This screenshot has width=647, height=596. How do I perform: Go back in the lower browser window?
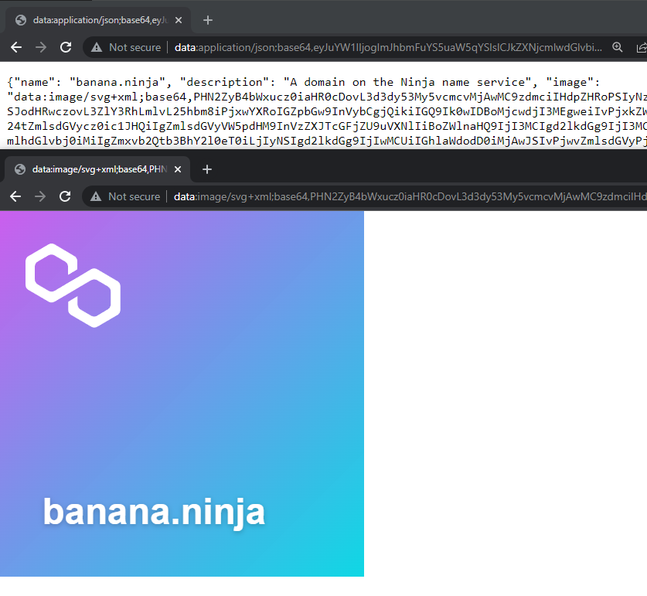click(x=15, y=196)
